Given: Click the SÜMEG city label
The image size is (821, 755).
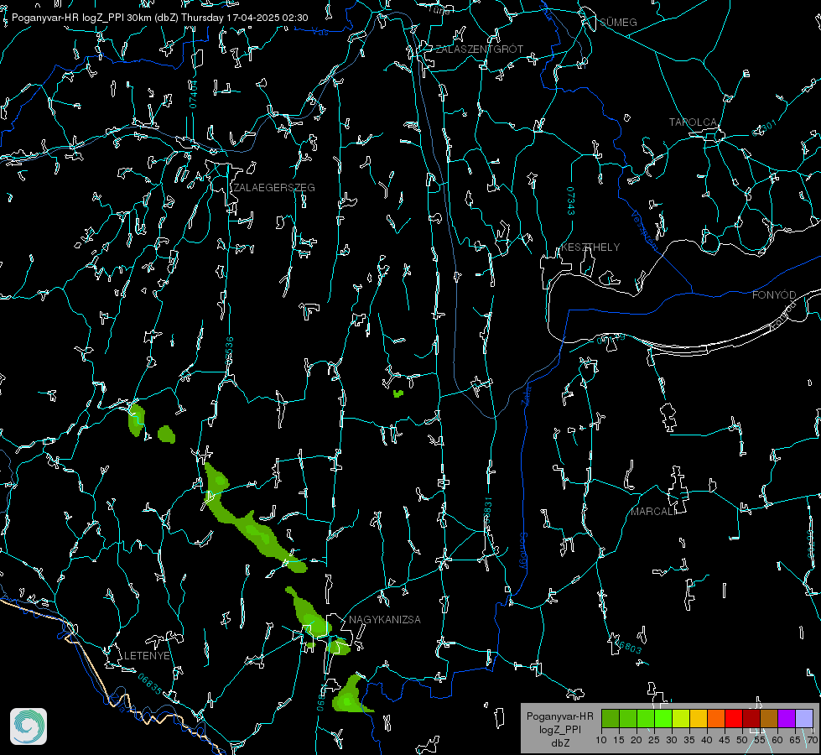Looking at the screenshot, I should 618,22.
